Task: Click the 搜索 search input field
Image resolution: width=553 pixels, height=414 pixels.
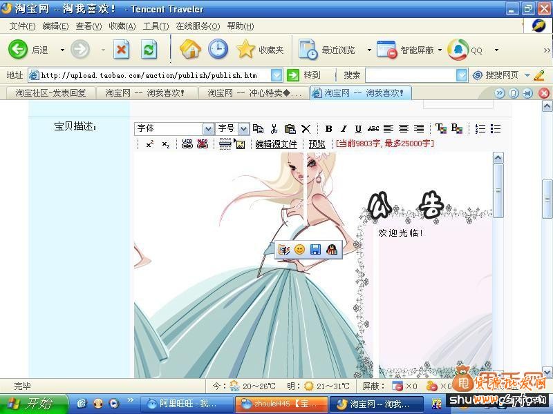Action: click(410, 75)
